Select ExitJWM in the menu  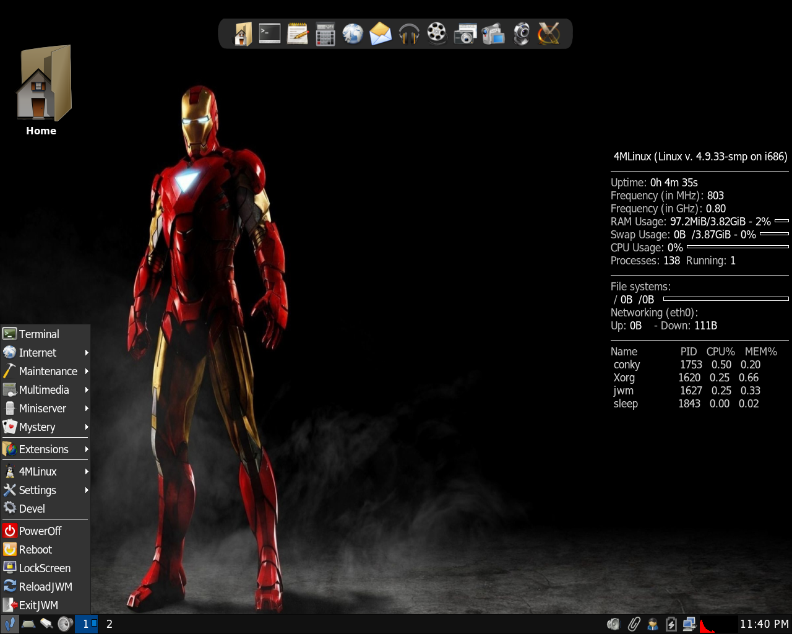(45, 605)
